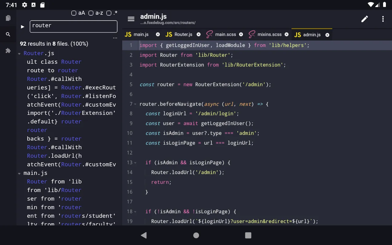Image resolution: width=392 pixels, height=245 pixels.
Task: Open the "Router from 'lib" result
Action: pos(54,182)
